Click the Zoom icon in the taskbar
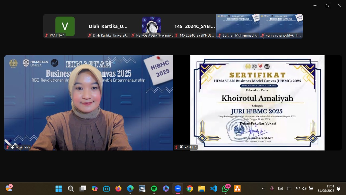 (x=178, y=188)
